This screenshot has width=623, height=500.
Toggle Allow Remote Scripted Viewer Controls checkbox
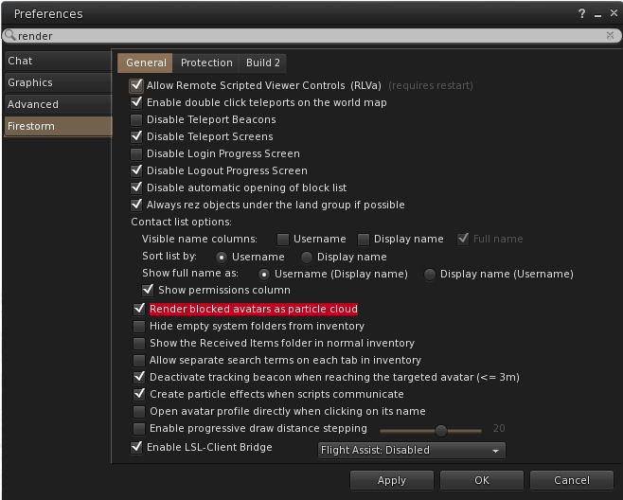tap(136, 85)
